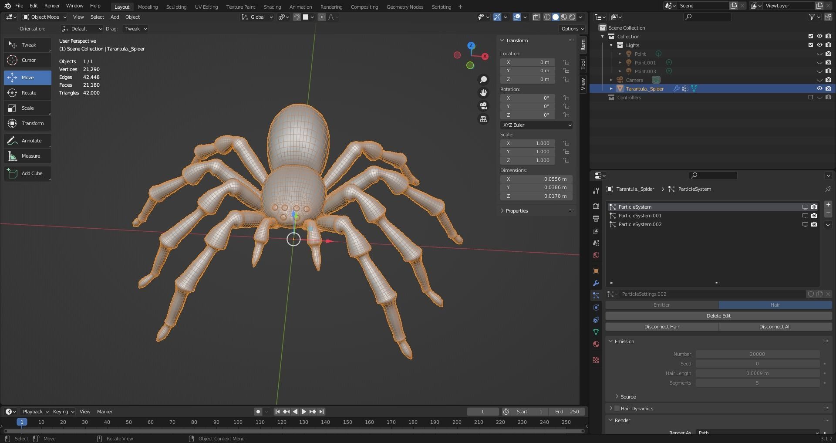Expand the Tarantula_Spider outliner item

point(611,88)
